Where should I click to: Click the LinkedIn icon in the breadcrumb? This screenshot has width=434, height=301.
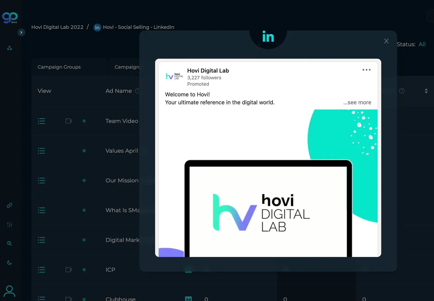97,27
